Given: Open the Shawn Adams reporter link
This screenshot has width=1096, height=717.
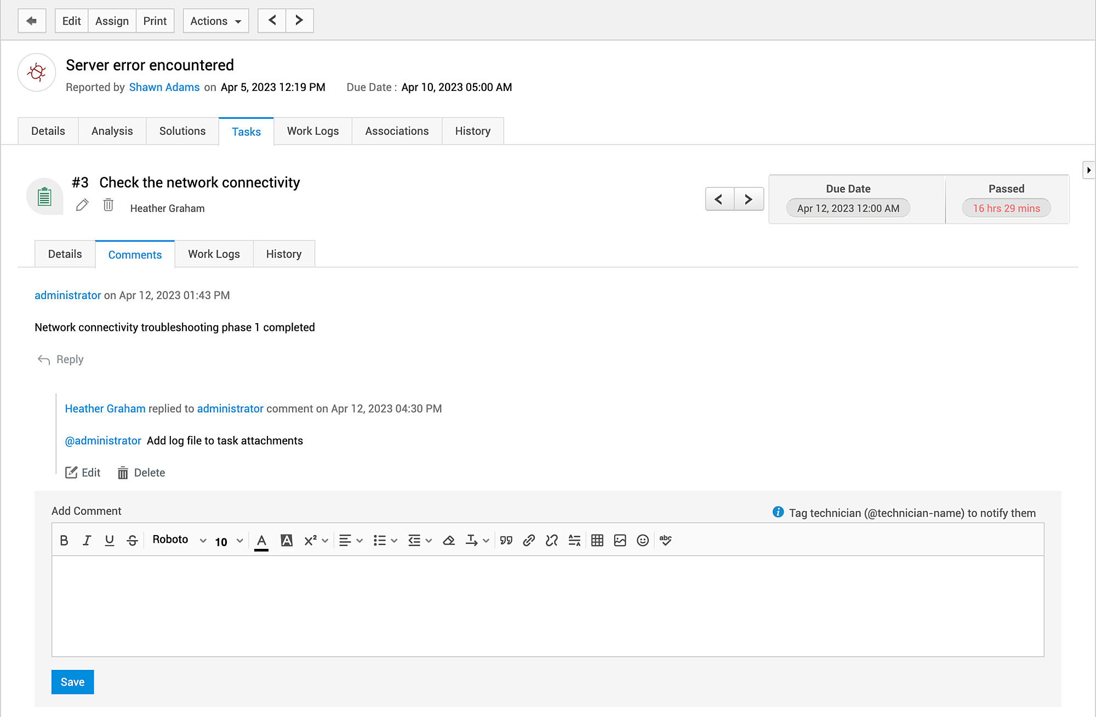Looking at the screenshot, I should pyautogui.click(x=164, y=87).
